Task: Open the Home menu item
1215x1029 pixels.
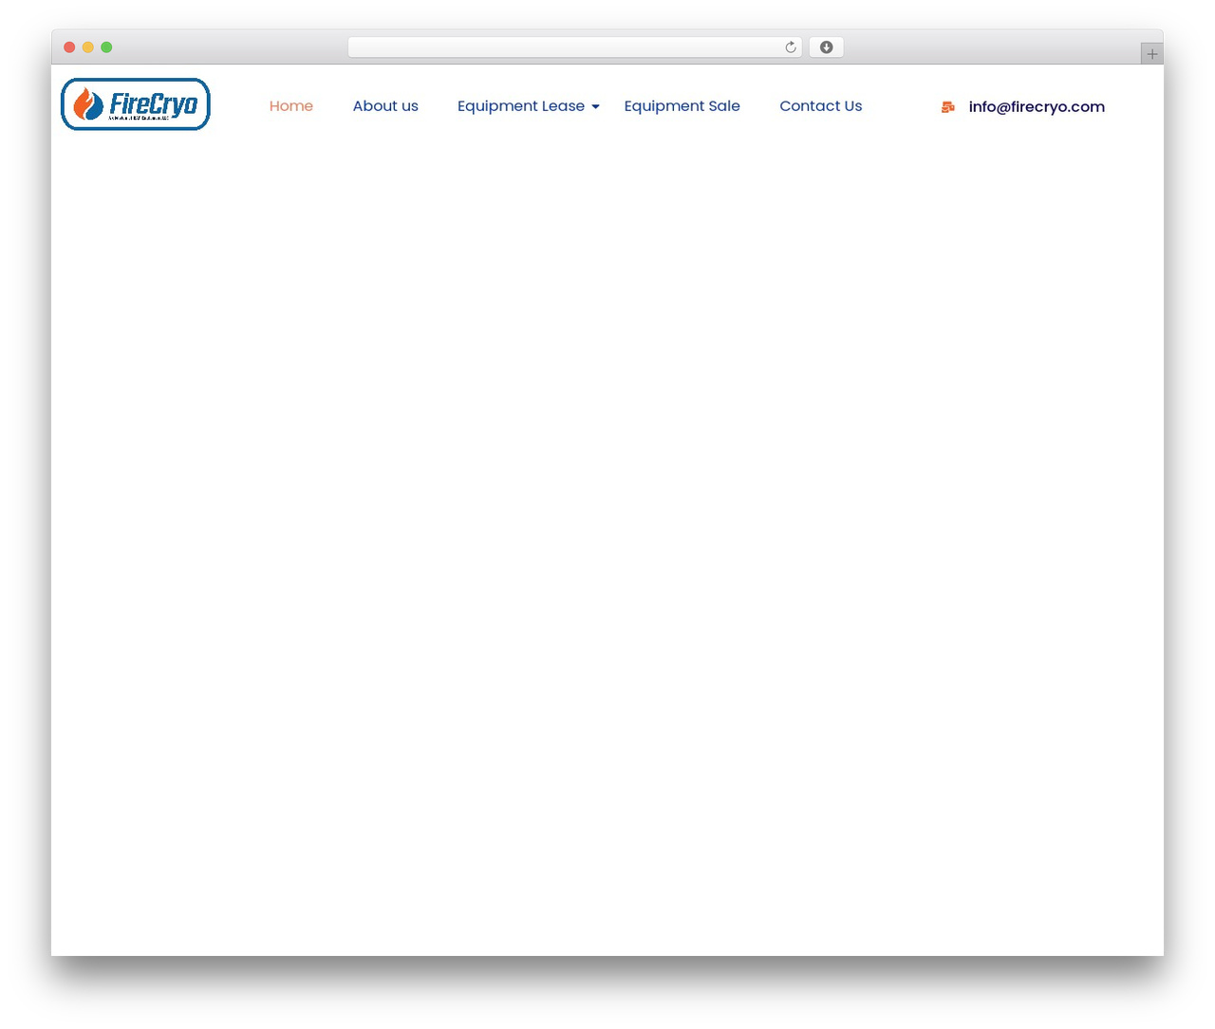Action: pyautogui.click(x=290, y=106)
